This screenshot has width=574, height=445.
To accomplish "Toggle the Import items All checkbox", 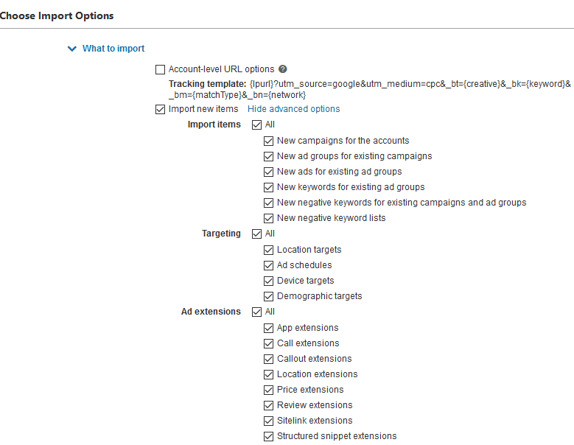I will (256, 125).
